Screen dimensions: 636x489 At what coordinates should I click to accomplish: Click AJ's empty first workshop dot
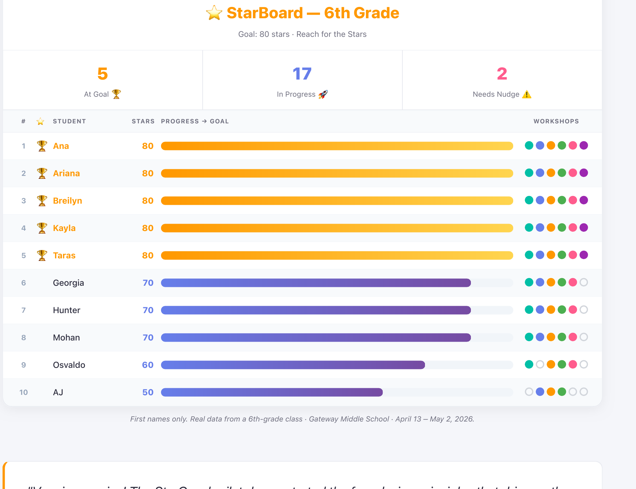529,392
